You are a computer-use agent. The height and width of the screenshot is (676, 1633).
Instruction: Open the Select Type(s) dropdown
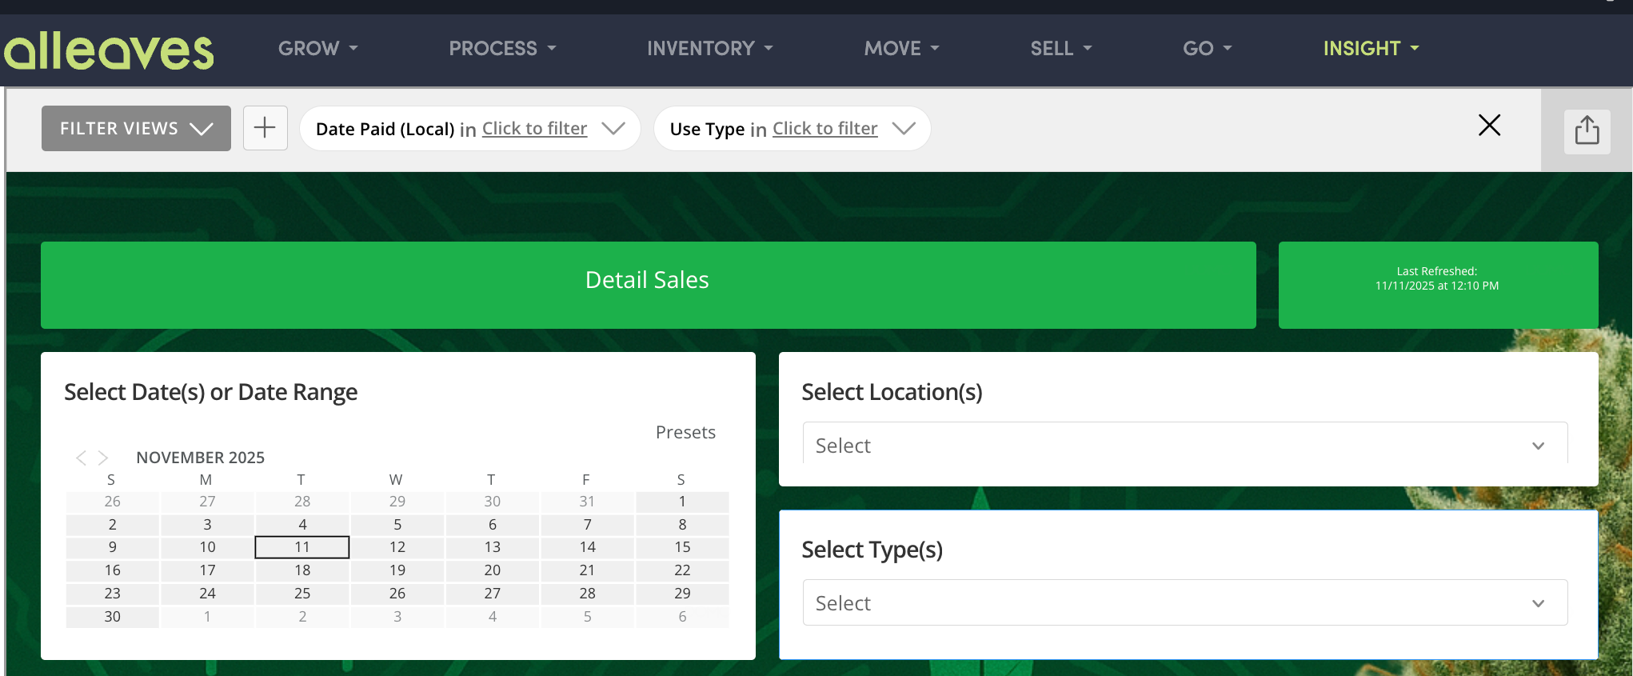pos(1184,602)
